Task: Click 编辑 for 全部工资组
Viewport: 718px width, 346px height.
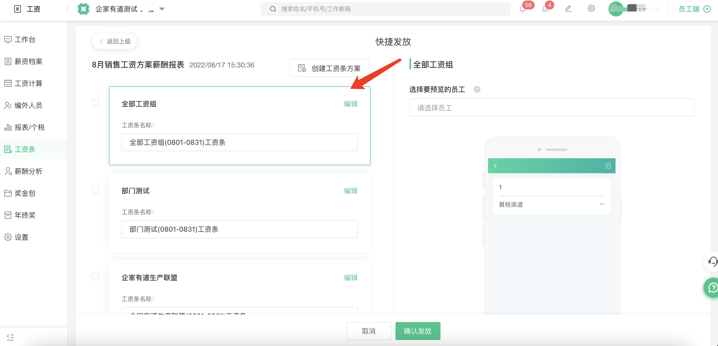Action: (x=351, y=104)
